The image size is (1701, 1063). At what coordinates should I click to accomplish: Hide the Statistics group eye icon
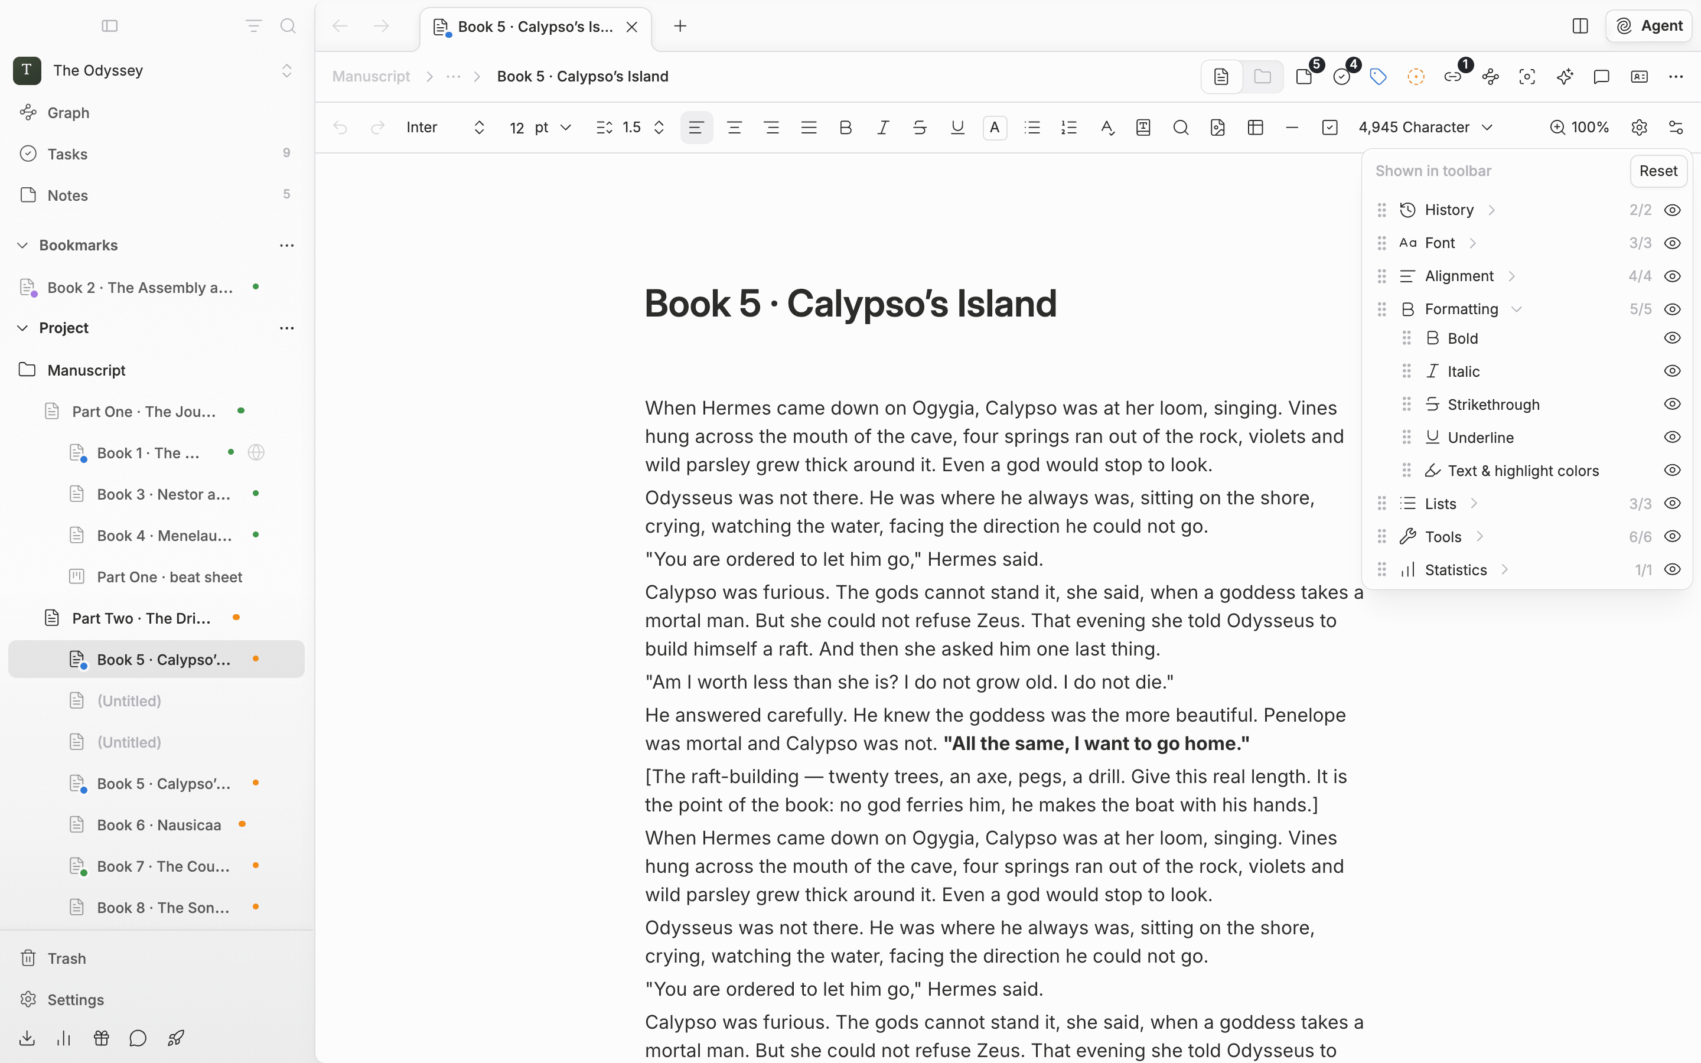click(1672, 569)
